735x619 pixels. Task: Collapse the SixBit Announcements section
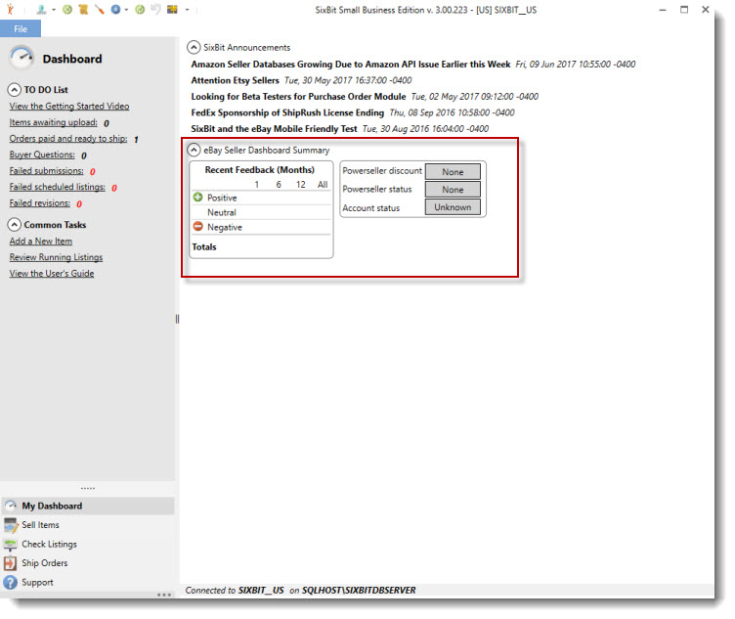tap(194, 47)
